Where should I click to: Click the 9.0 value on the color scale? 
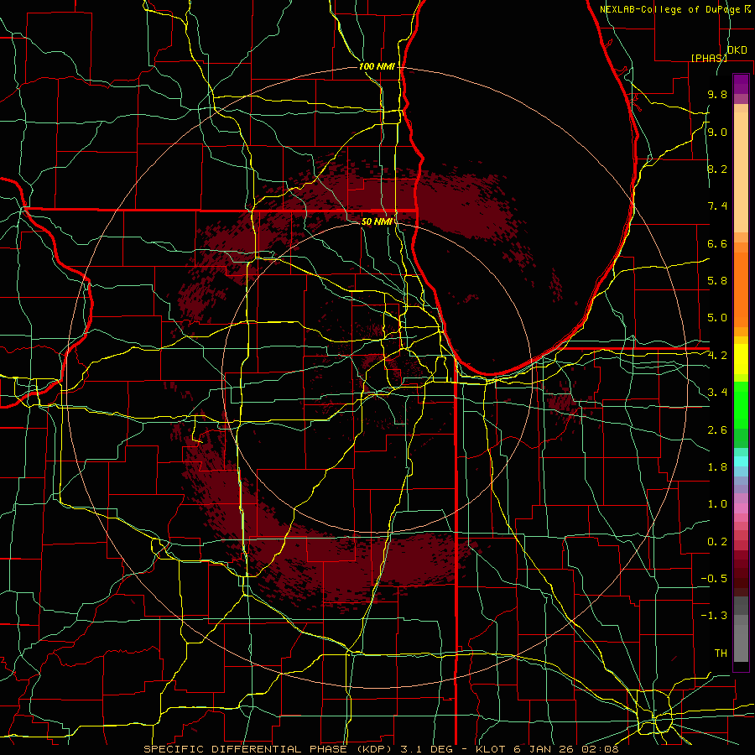click(x=717, y=132)
